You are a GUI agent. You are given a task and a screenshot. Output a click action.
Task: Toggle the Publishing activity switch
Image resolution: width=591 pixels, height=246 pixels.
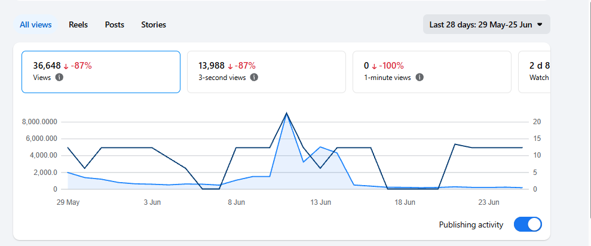pos(528,225)
